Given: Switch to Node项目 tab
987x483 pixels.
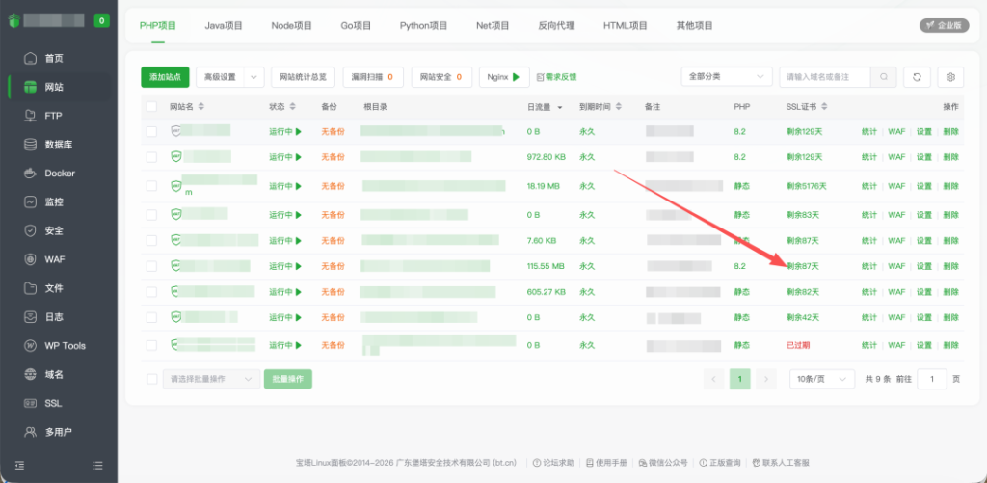Looking at the screenshot, I should point(291,26).
